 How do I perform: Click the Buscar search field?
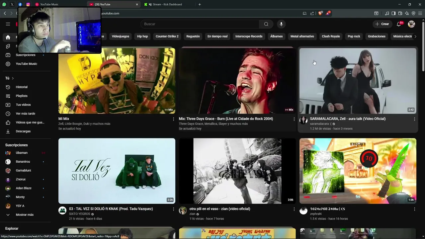200,24
